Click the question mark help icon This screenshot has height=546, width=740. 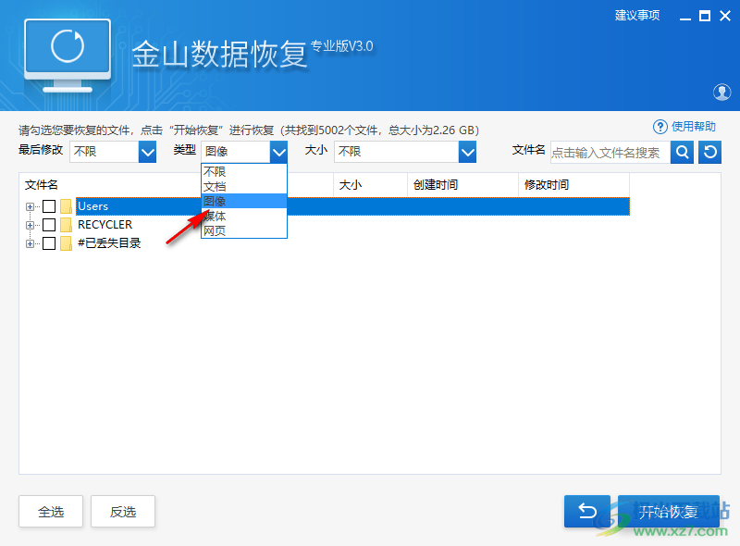[660, 127]
